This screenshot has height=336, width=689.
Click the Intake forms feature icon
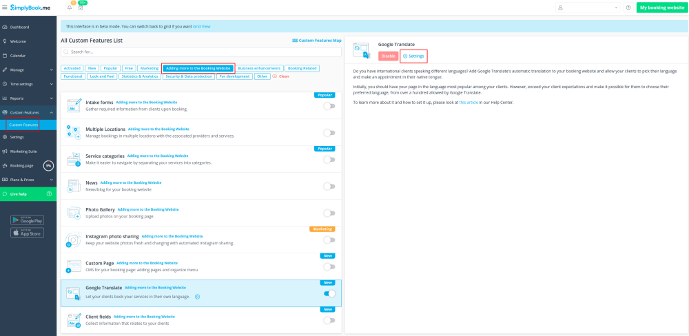74,105
